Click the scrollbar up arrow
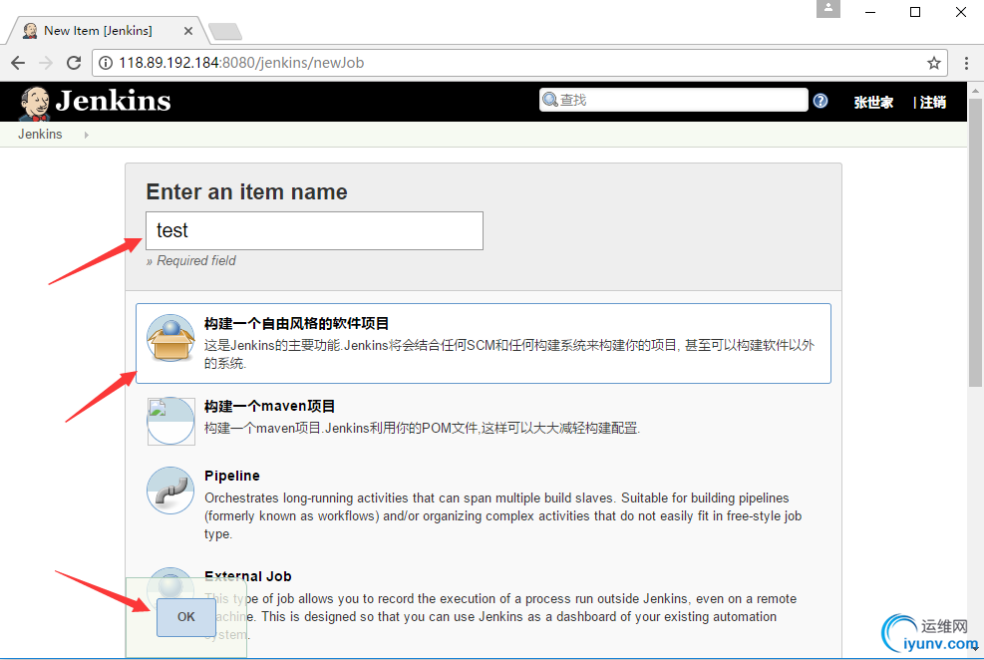 click(975, 90)
